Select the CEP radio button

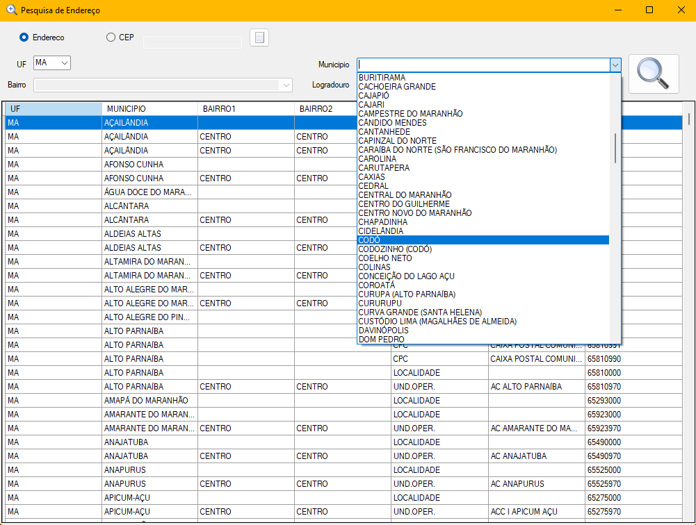tap(111, 37)
